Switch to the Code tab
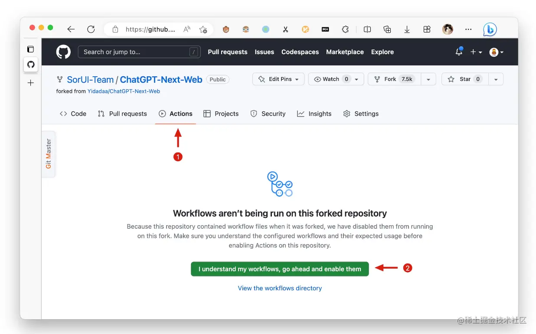 pyautogui.click(x=73, y=113)
